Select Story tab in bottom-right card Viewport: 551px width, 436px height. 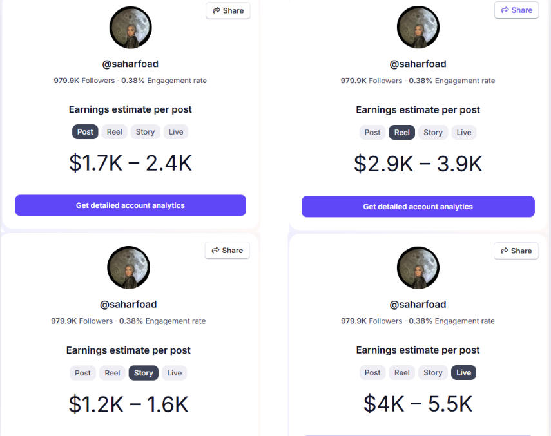pyautogui.click(x=432, y=372)
